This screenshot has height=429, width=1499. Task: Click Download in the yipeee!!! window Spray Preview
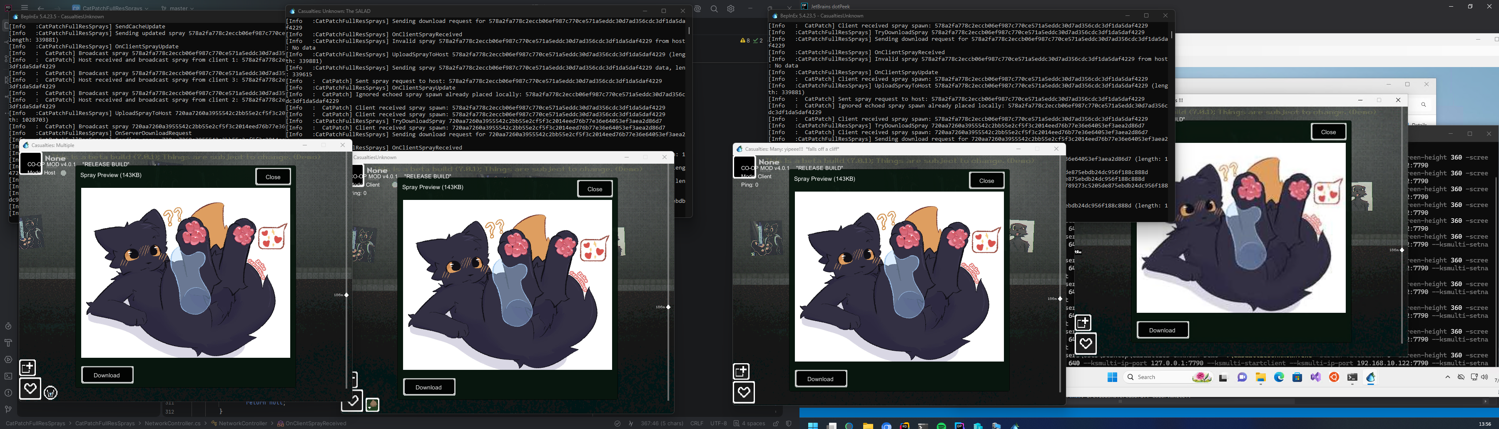tap(820, 378)
